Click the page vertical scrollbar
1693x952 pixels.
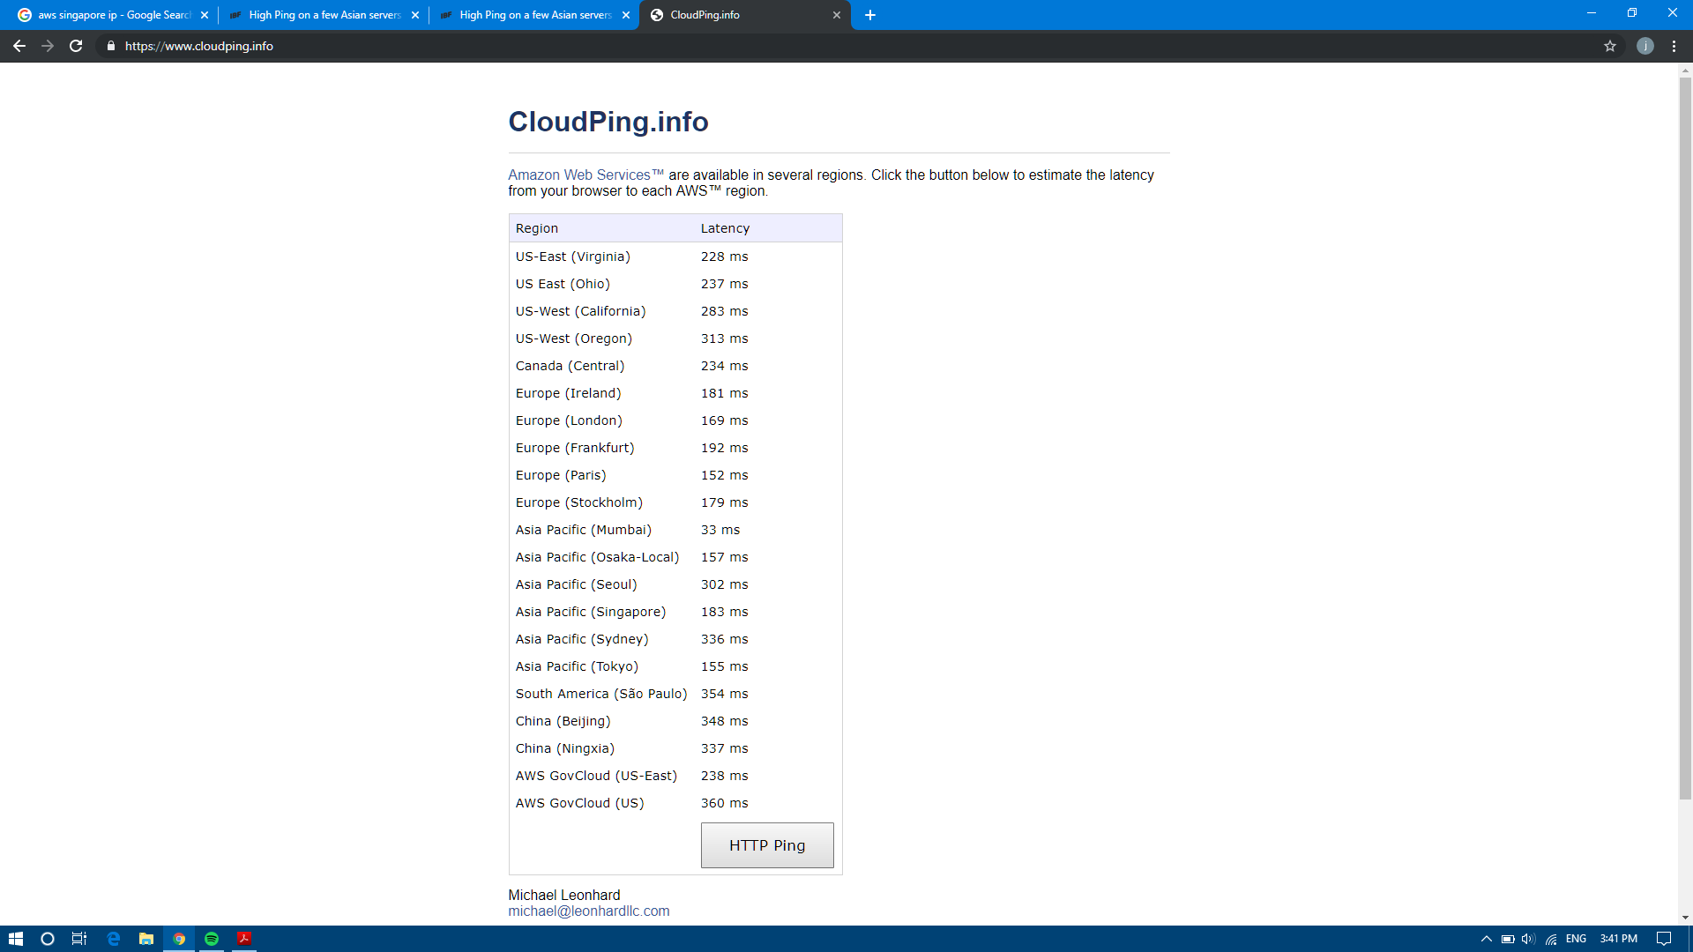tap(1685, 438)
